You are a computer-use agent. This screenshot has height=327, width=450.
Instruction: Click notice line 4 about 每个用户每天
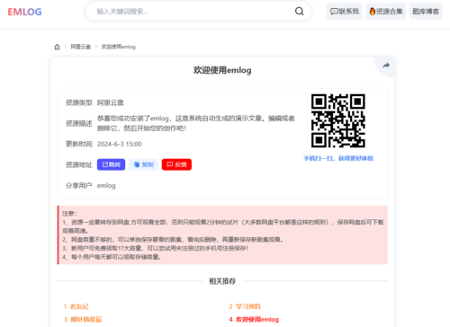tap(112, 257)
